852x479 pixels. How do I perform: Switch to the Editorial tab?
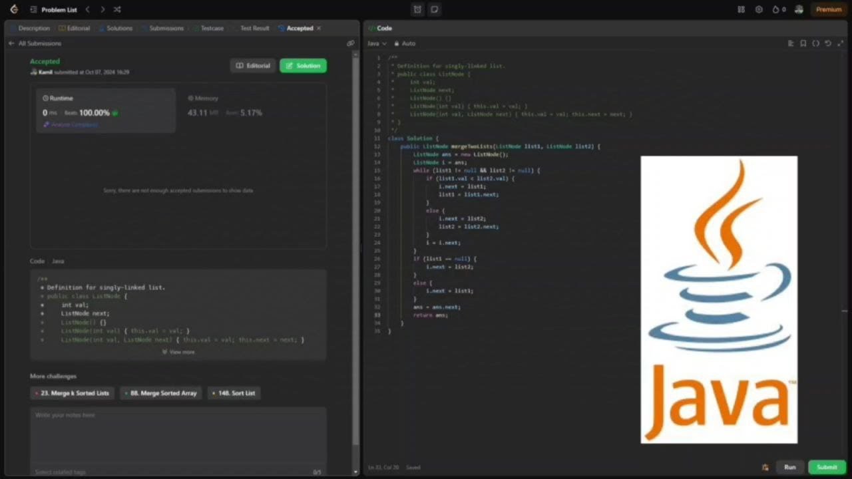click(x=74, y=29)
